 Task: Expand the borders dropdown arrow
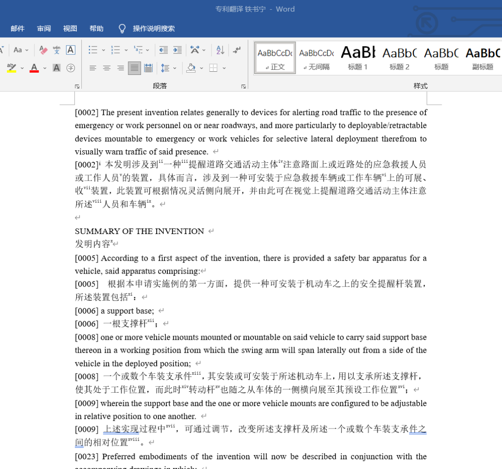(224, 68)
